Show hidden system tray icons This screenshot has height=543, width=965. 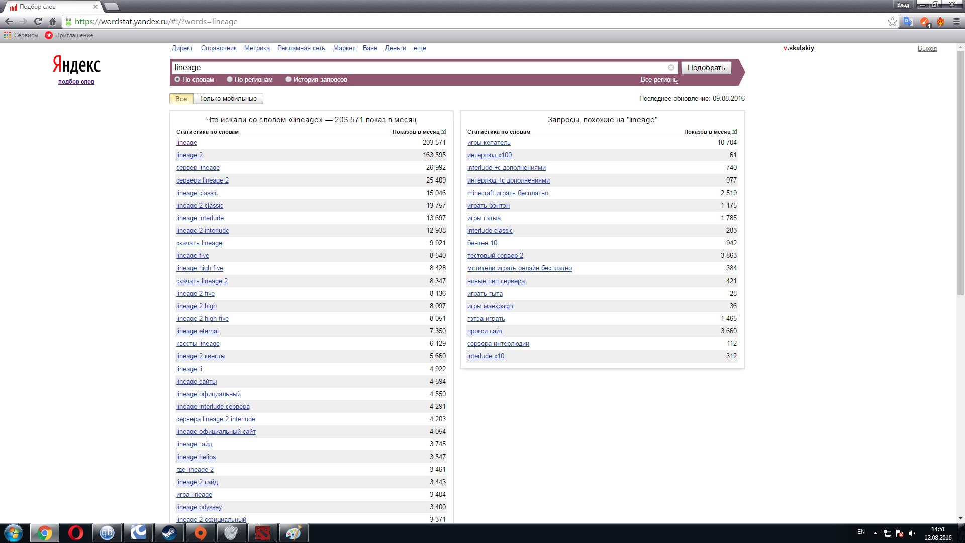tap(875, 533)
